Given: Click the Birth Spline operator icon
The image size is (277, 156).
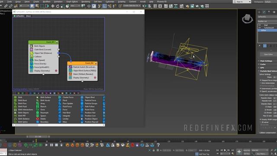Looking at the screenshot, I should [x=16, y=122].
